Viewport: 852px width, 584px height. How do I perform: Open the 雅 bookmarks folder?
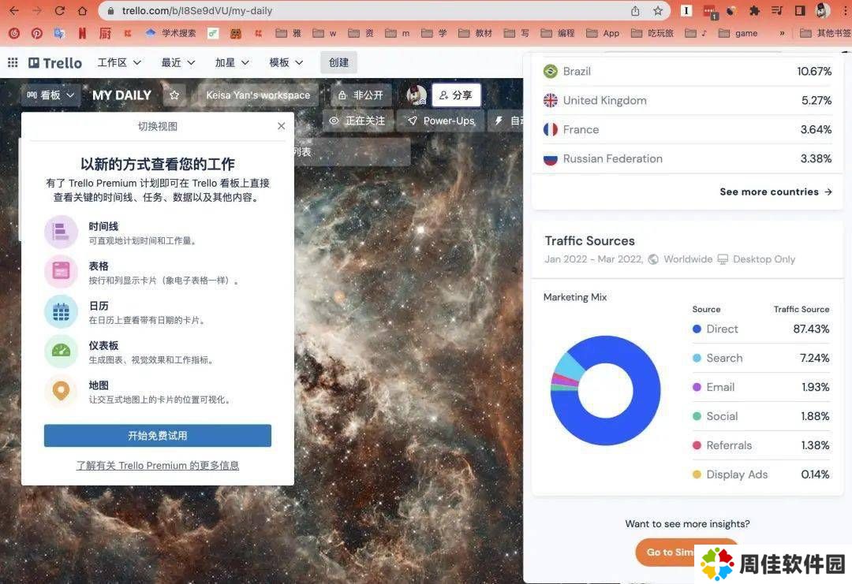(289, 33)
